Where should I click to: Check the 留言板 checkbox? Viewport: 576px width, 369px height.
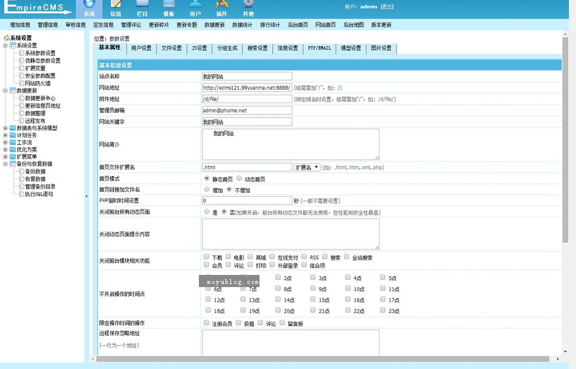click(x=282, y=323)
